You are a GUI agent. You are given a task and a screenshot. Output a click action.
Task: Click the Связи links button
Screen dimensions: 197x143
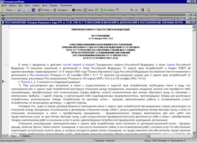(x=89, y=10)
